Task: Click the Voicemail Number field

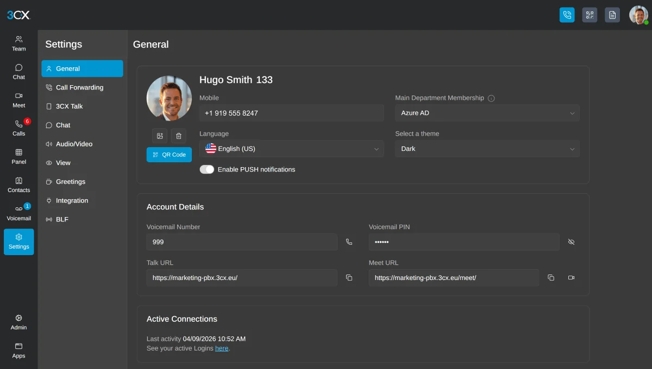Action: pos(242,242)
